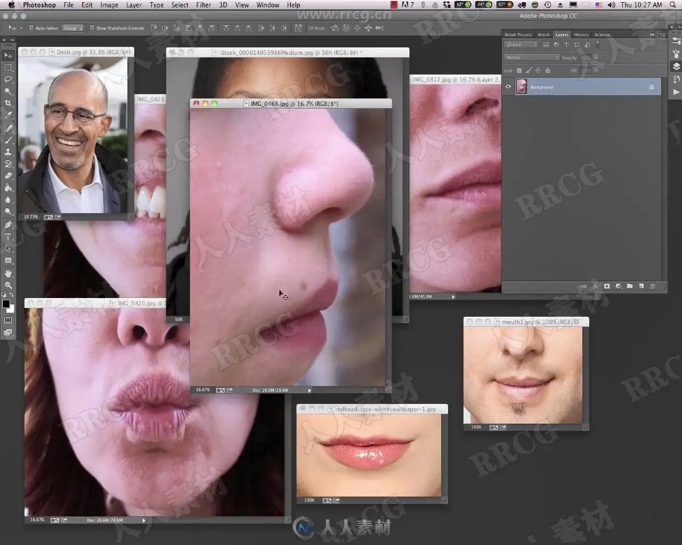This screenshot has width=682, height=545.
Task: Switch to the Actions tab
Action: (x=602, y=35)
